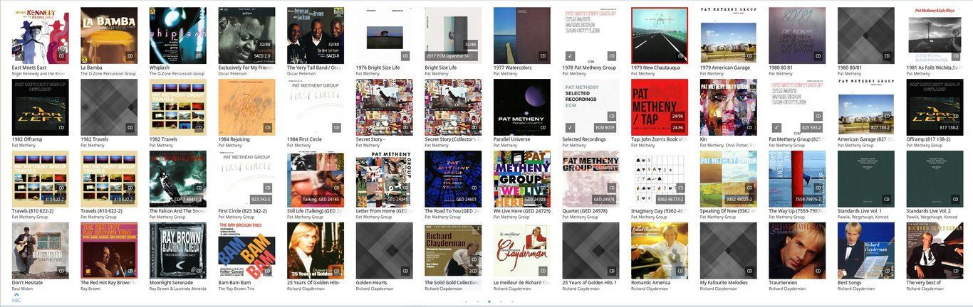
Task: Click the 2CD badge on Solid Gold Collection
Action: [473, 271]
